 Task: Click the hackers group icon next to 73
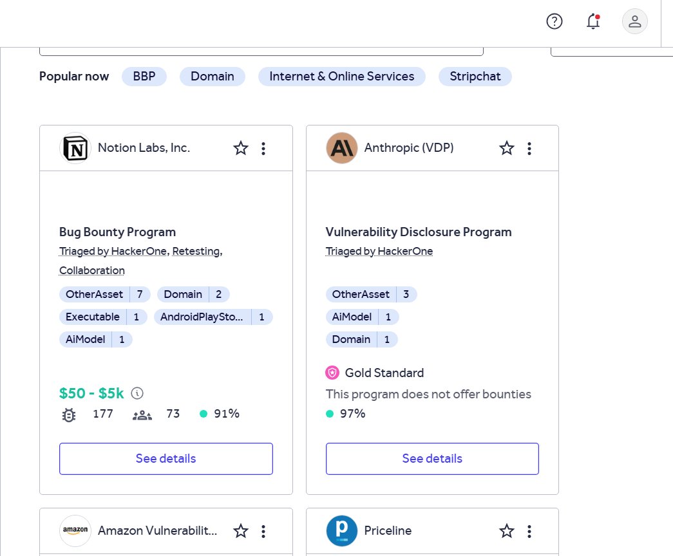click(x=142, y=415)
